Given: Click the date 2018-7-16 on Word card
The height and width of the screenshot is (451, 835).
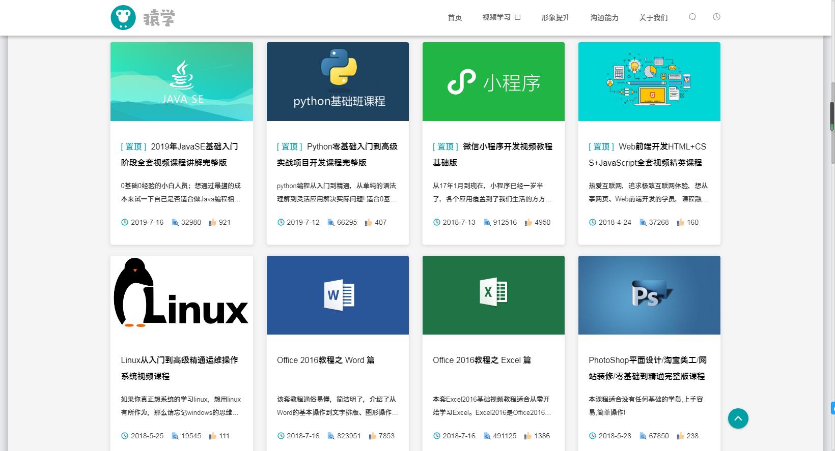Looking at the screenshot, I should [x=303, y=436].
